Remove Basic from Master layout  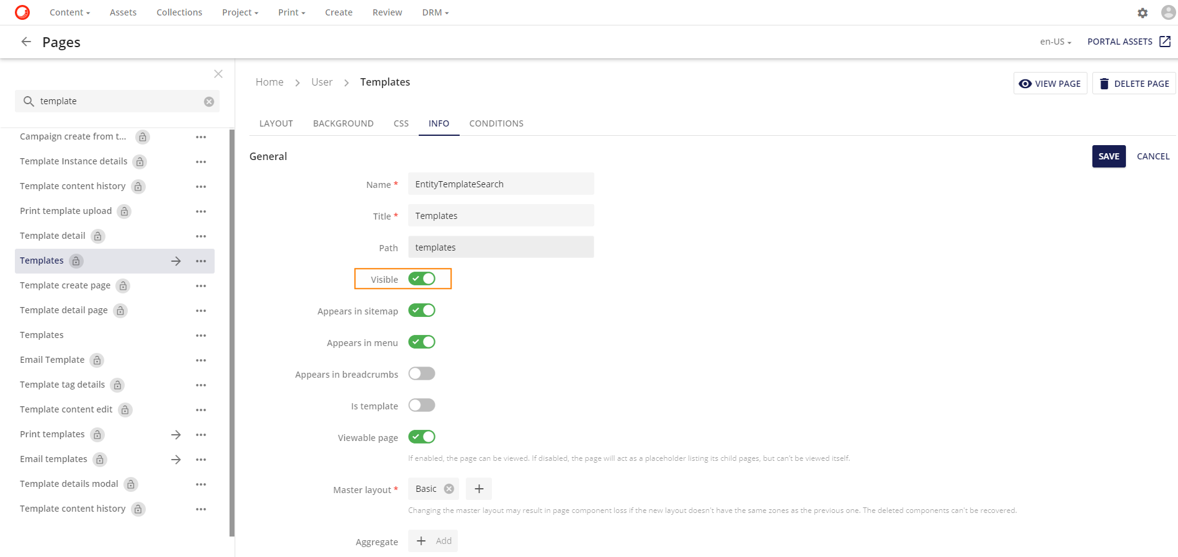click(449, 489)
